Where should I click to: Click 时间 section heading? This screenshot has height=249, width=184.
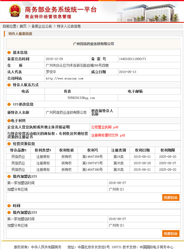16,206
